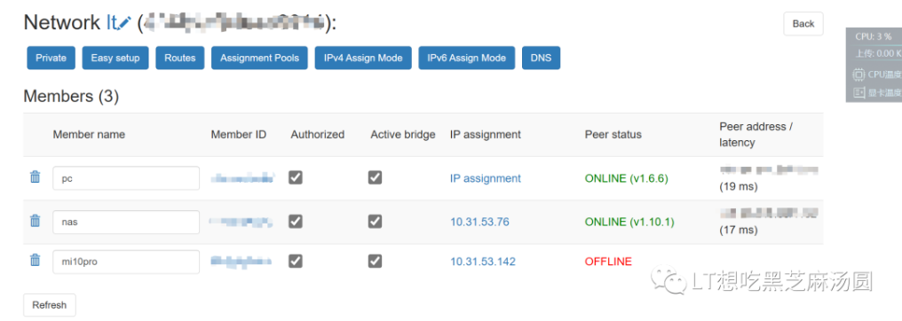Open IP 10.31.53.142 for mi10pro
902x321 pixels.
coord(483,262)
